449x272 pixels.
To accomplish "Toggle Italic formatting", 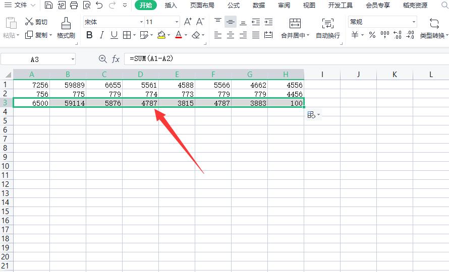I will pyautogui.click(x=101, y=35).
